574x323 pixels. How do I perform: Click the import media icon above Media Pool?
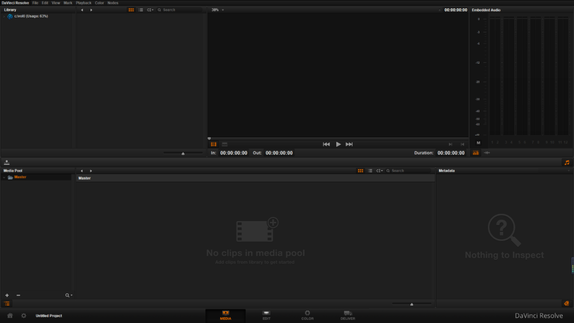pos(6,163)
